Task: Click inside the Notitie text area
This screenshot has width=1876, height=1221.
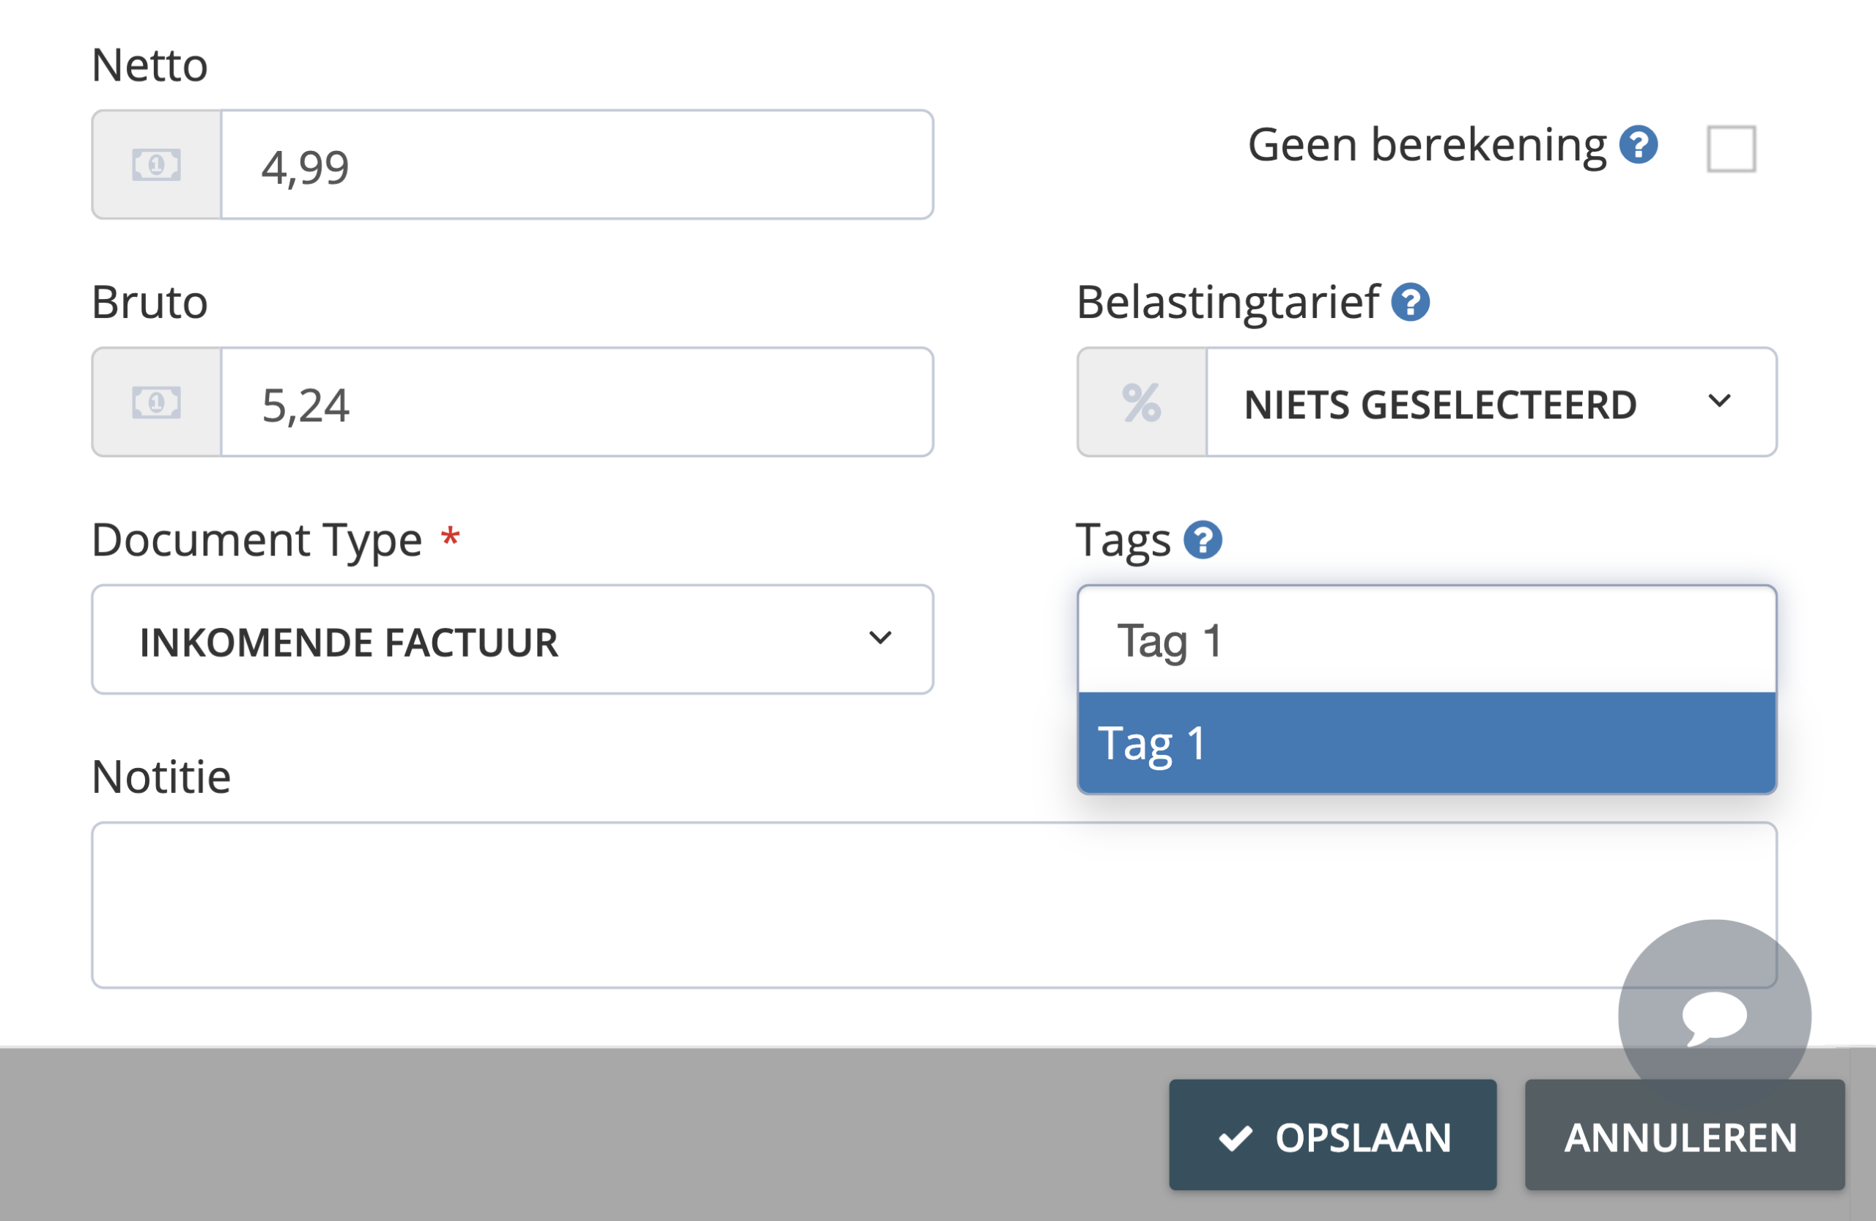Action: tap(934, 905)
